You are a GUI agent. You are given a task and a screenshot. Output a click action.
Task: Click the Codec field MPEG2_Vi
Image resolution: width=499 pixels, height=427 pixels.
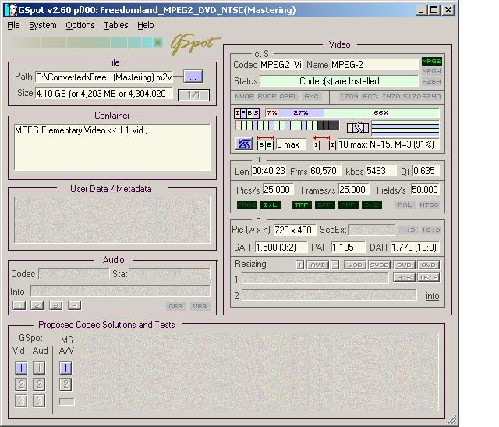281,65
